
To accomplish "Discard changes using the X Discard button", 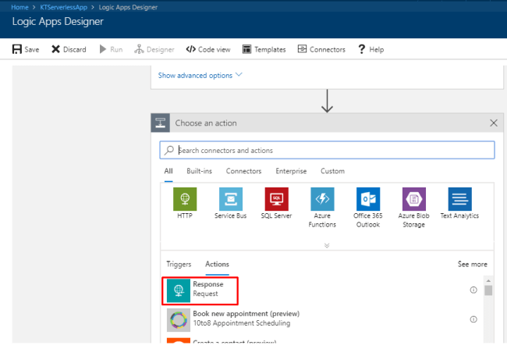I will pyautogui.click(x=69, y=49).
